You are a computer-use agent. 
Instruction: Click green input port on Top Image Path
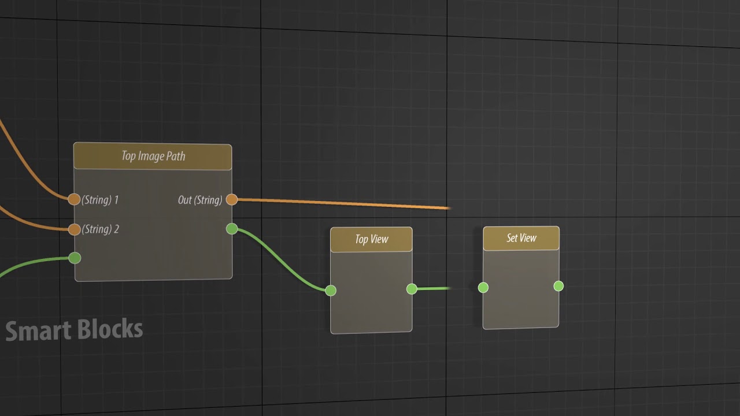tap(75, 258)
